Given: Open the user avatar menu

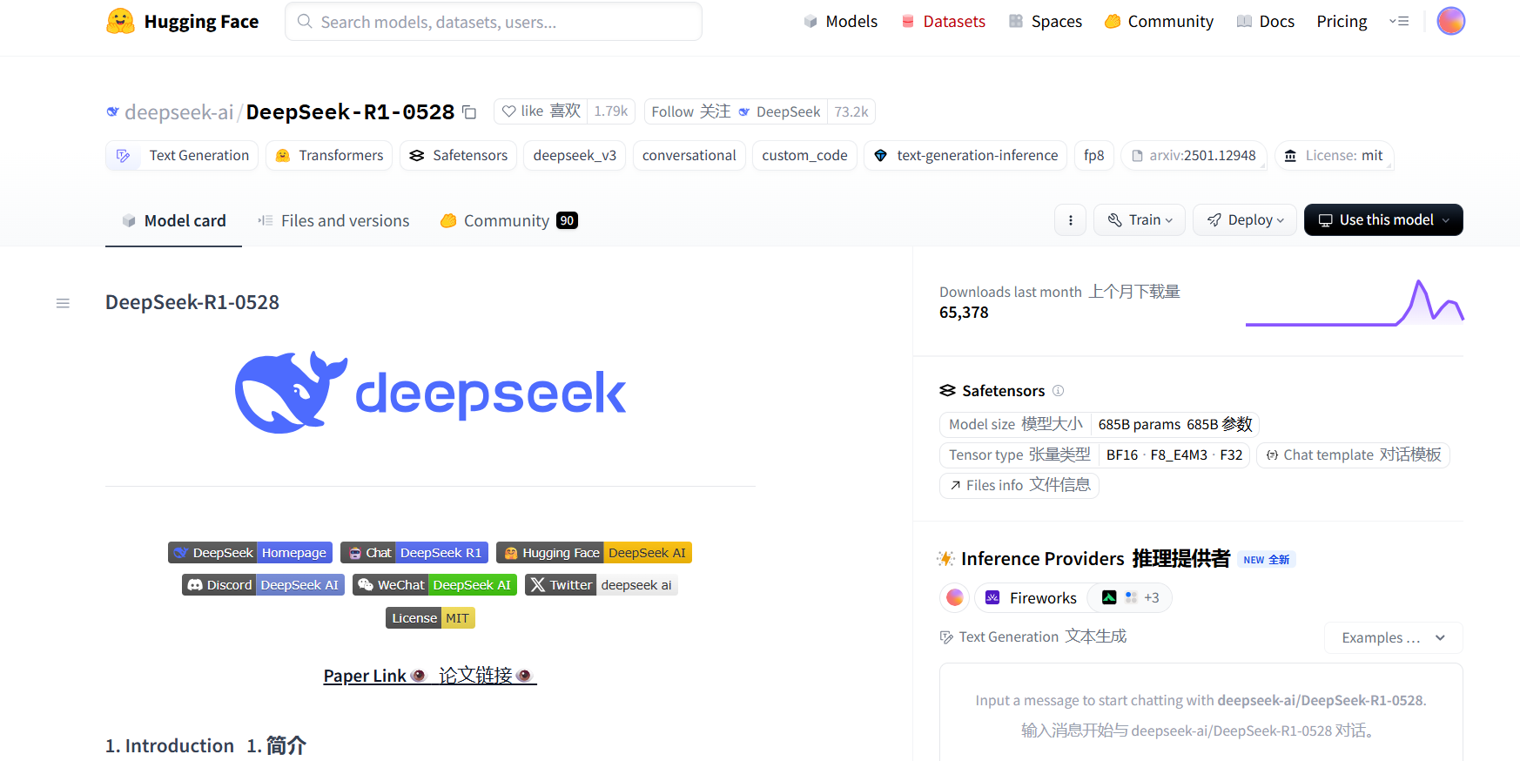Looking at the screenshot, I should 1450,21.
